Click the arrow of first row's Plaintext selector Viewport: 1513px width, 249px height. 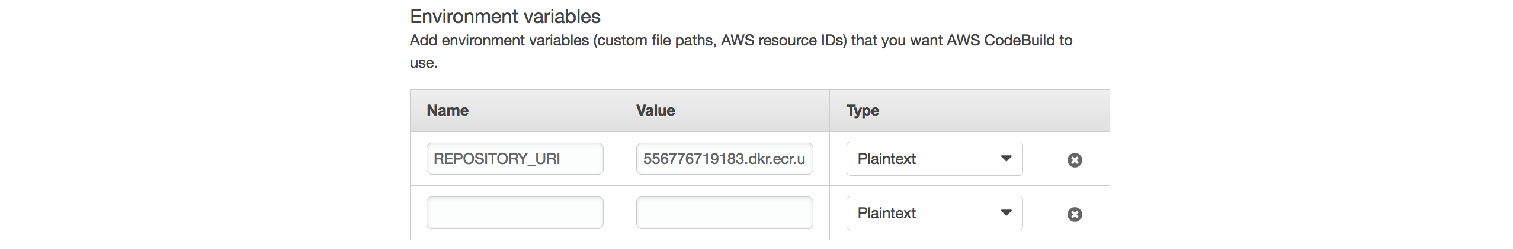click(1006, 158)
